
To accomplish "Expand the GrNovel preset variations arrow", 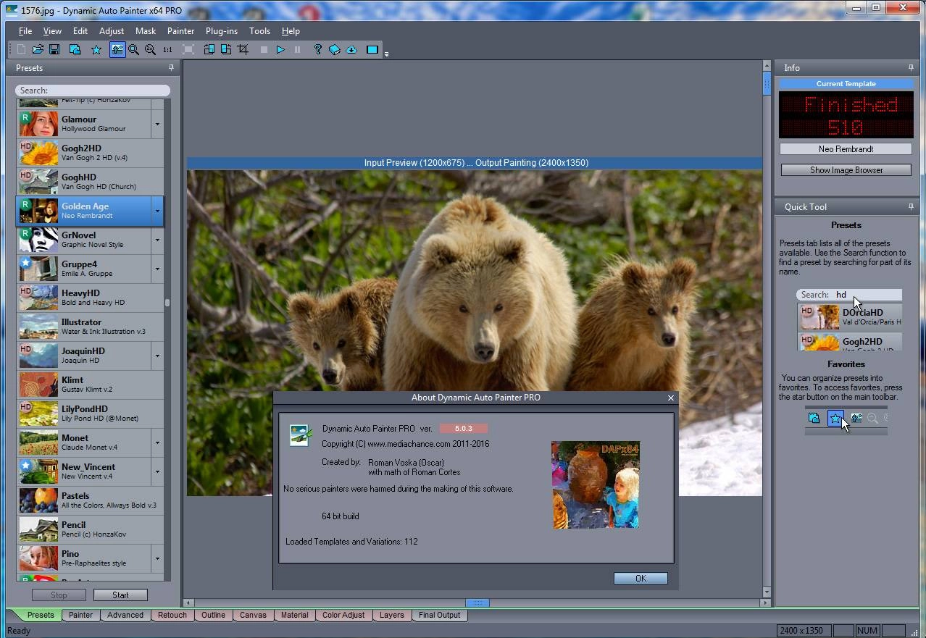I will [x=157, y=240].
